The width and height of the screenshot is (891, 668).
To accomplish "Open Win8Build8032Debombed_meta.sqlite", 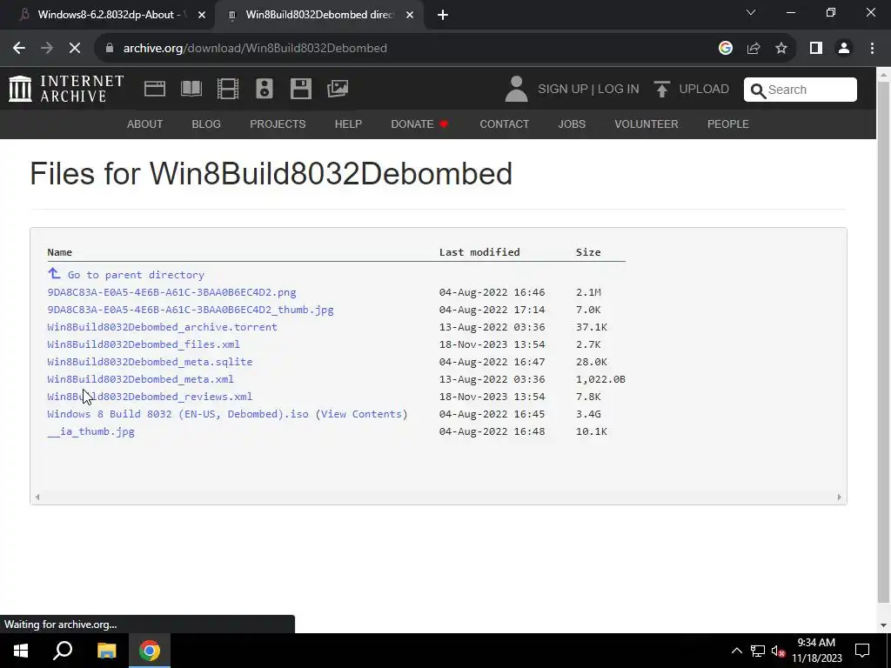I will pos(150,362).
